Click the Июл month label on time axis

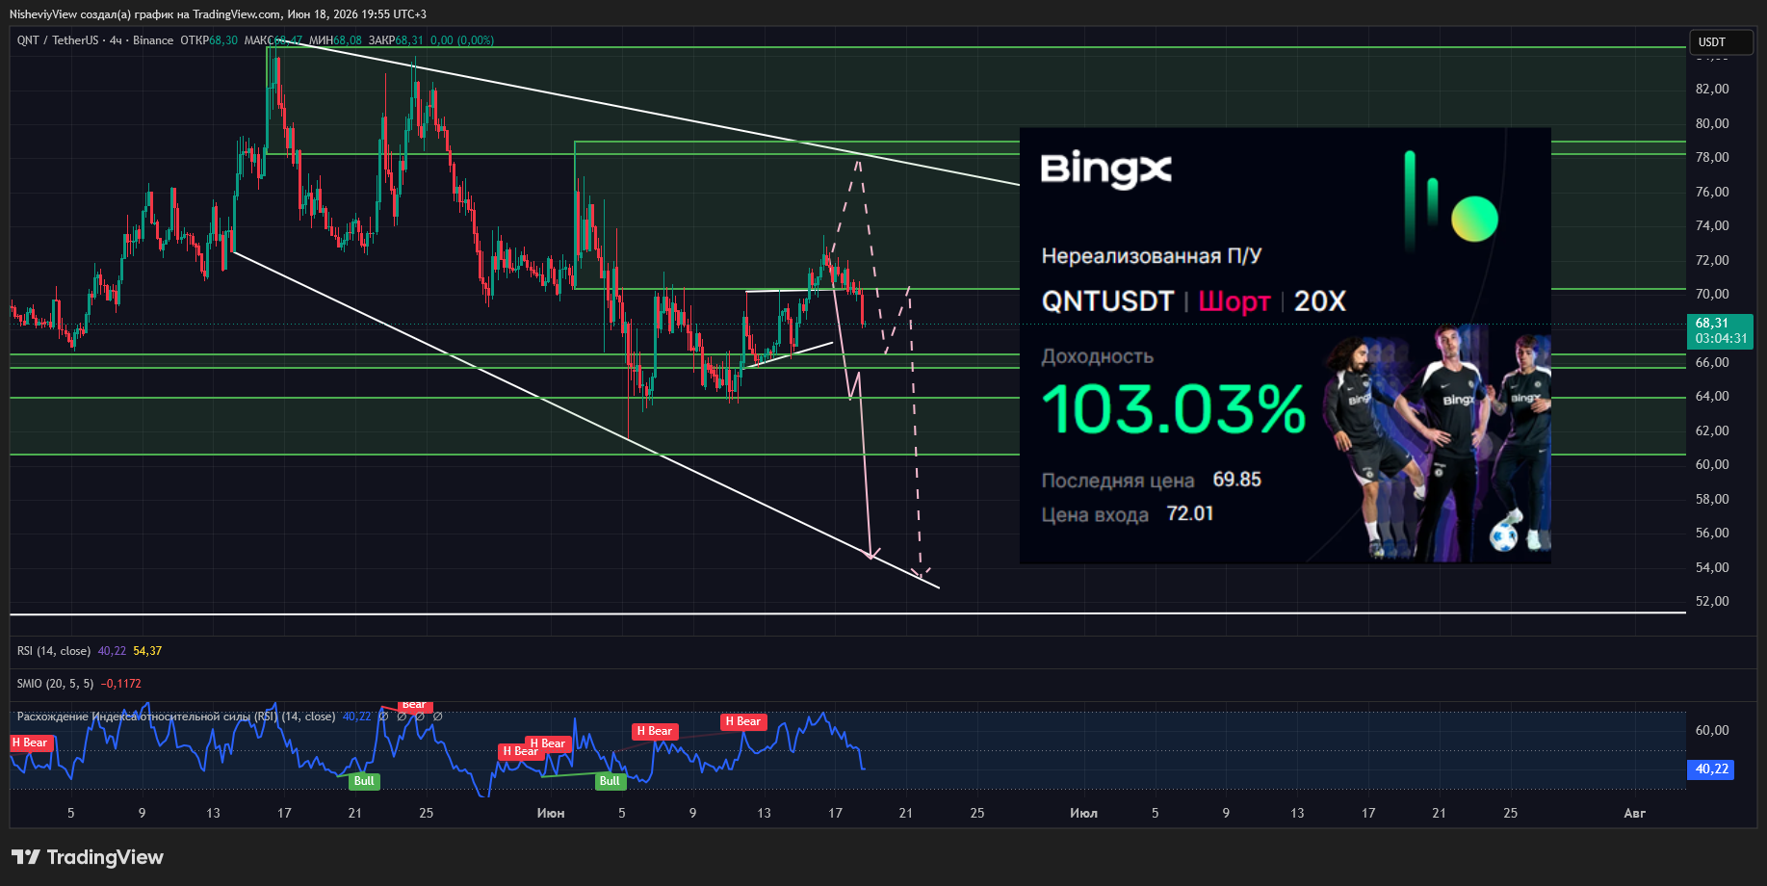[1083, 814]
